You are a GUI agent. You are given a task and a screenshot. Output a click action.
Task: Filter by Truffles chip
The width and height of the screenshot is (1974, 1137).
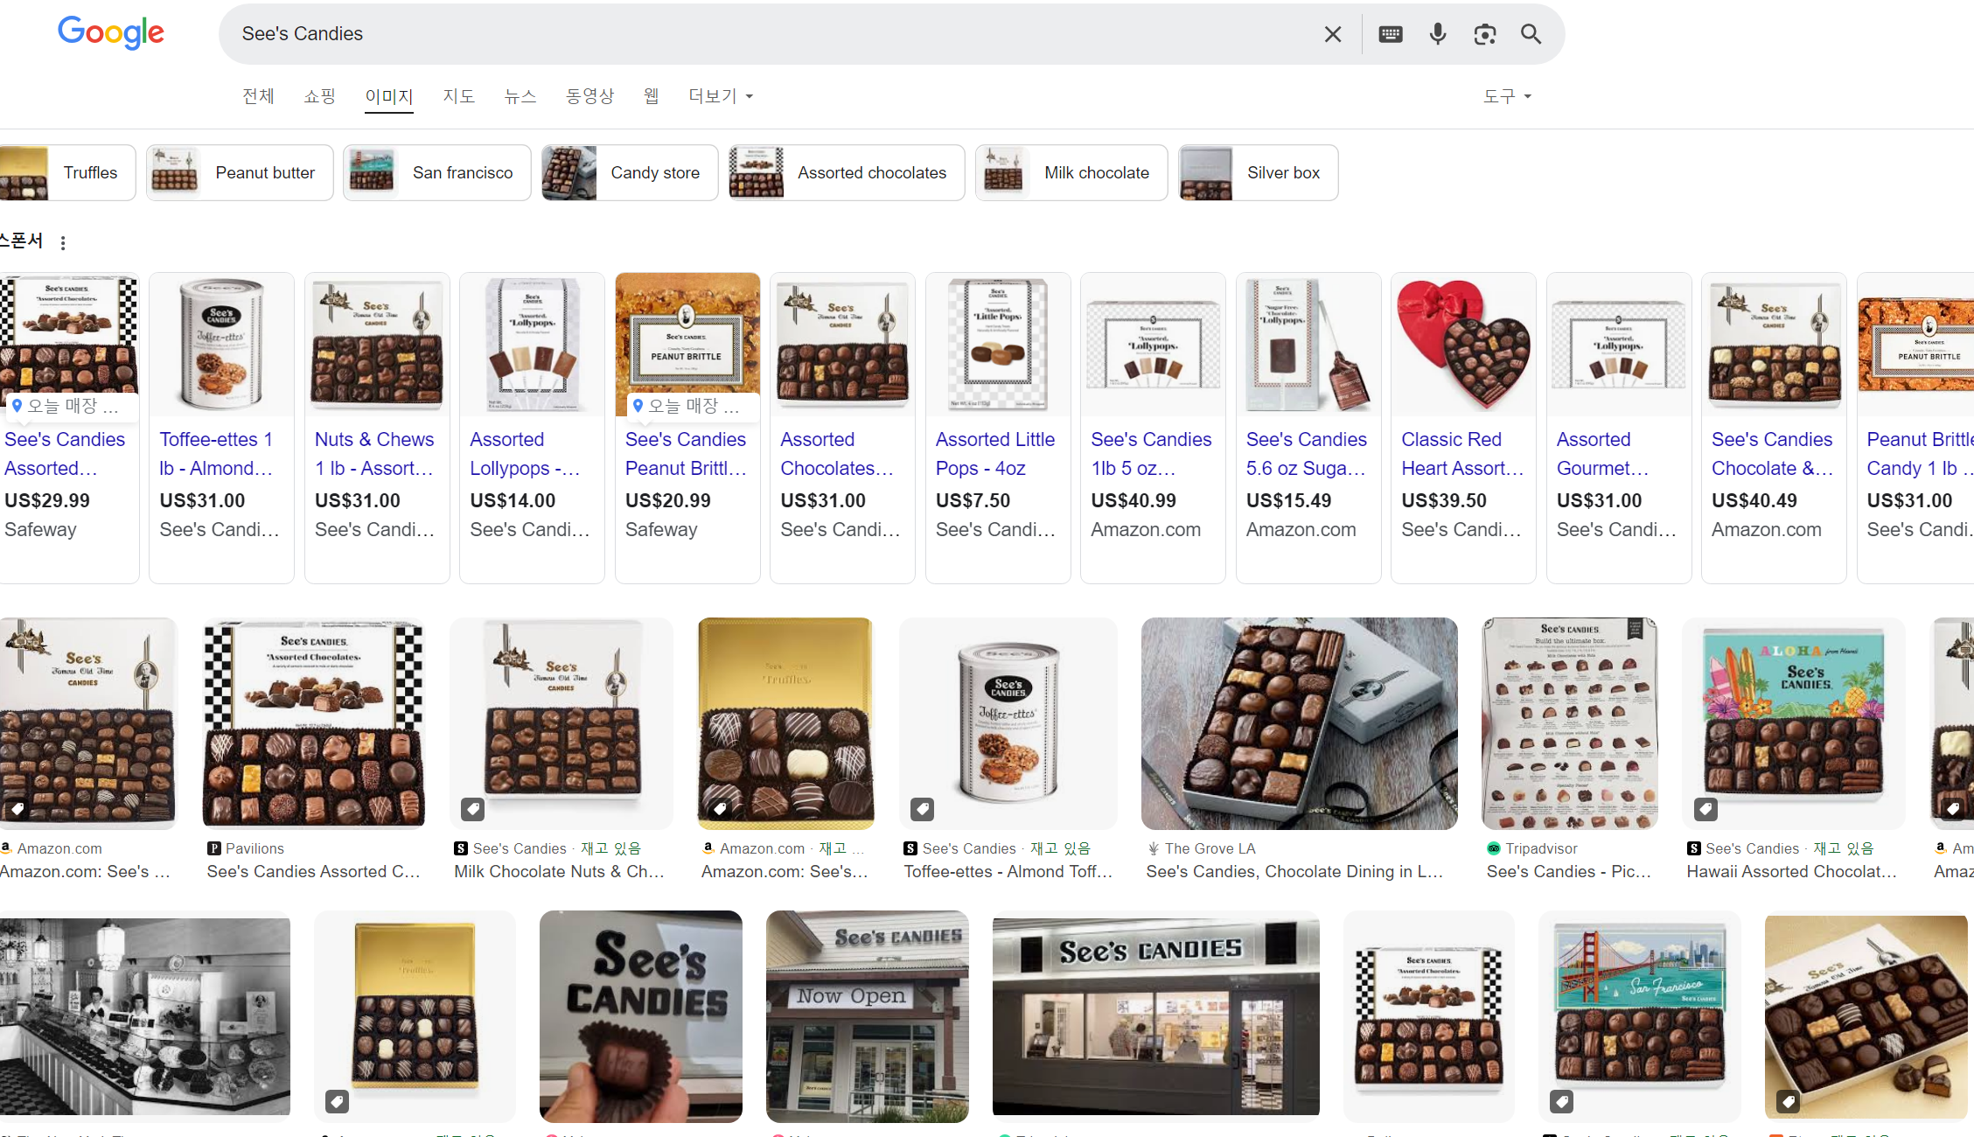click(x=67, y=173)
